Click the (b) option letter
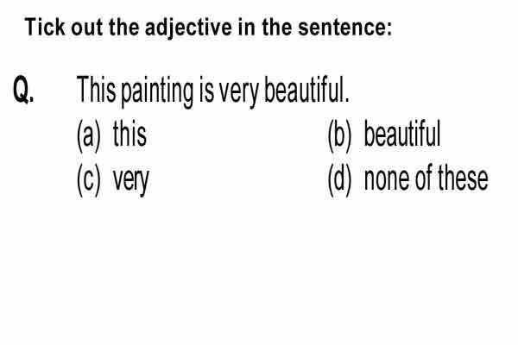Screen dimensions: 518x345 [339, 136]
